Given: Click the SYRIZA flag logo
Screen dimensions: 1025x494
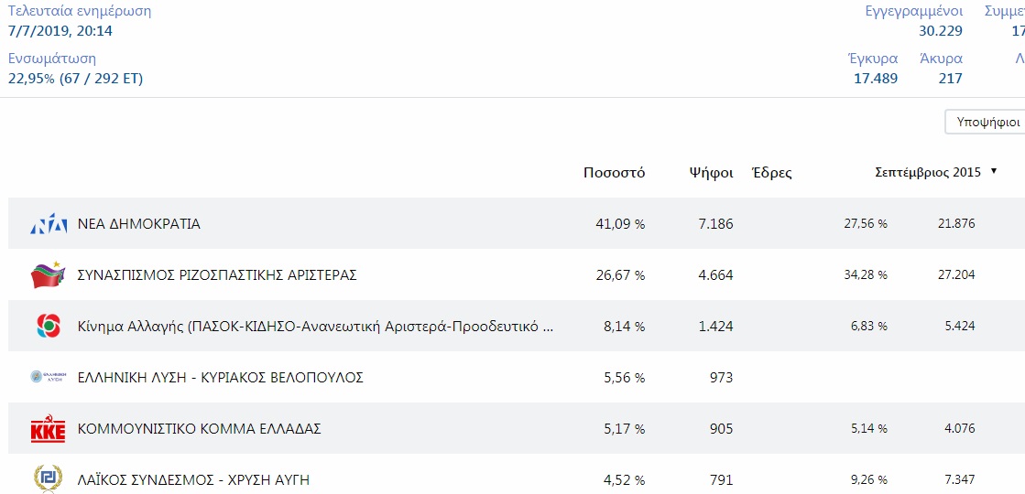Looking at the screenshot, I should tap(49, 274).
